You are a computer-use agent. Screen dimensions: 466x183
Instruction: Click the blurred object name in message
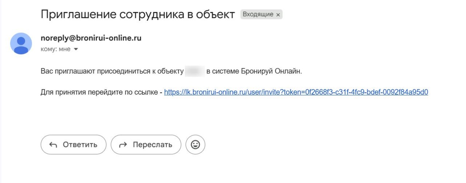pos(195,71)
